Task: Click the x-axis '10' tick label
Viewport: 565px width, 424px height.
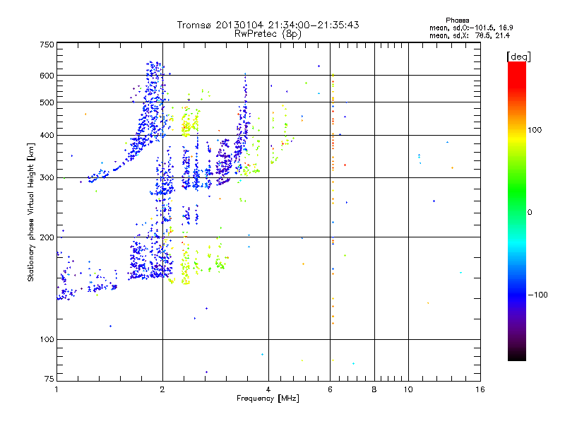Action: pyautogui.click(x=408, y=389)
